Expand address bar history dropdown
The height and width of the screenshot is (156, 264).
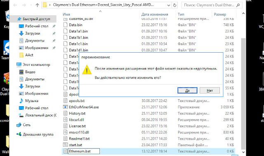[x=169, y=5]
